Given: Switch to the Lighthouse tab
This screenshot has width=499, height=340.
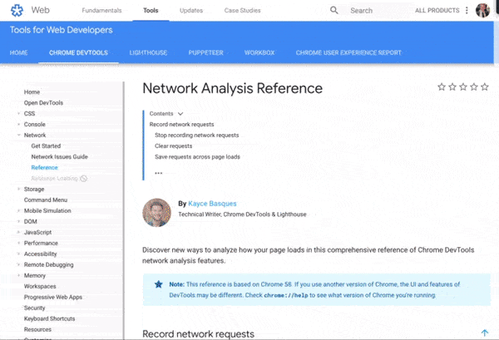Looking at the screenshot, I should [x=147, y=52].
